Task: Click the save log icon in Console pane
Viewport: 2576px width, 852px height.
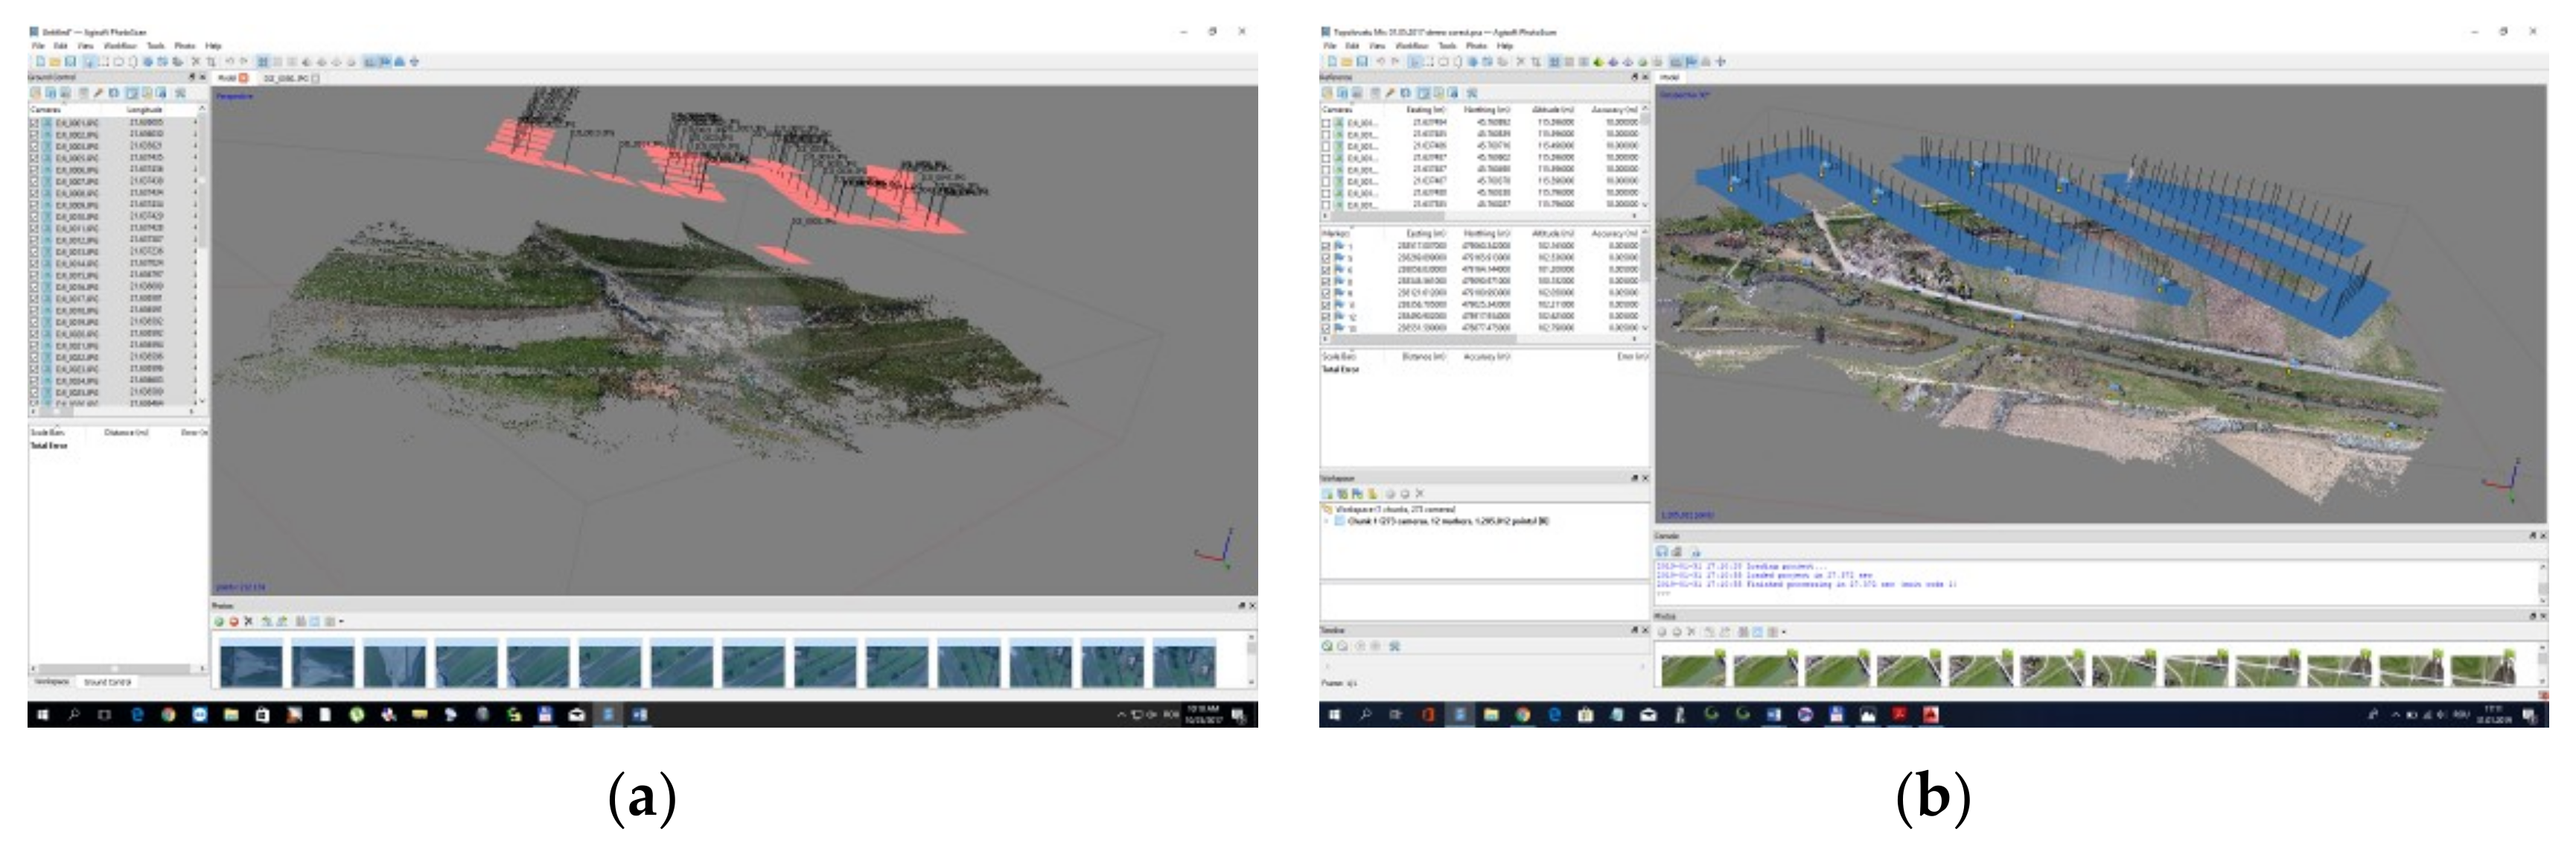Action: 1662,552
